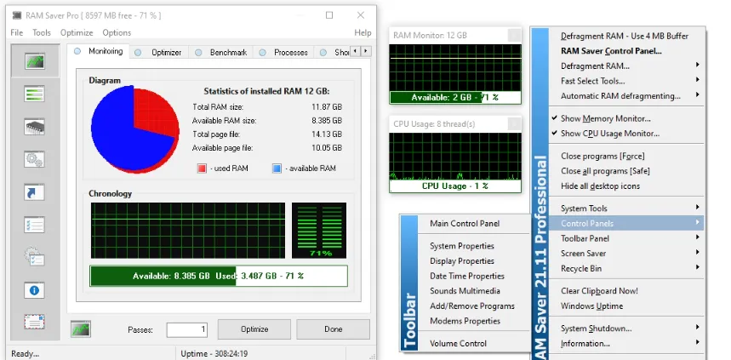Image resolution: width=731 pixels, height=360 pixels.
Task: Expand the Recycle Bin submenu
Action: (x=626, y=269)
